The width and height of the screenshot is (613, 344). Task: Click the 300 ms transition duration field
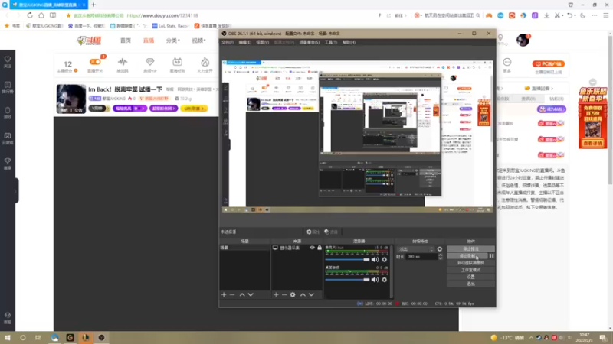(422, 257)
